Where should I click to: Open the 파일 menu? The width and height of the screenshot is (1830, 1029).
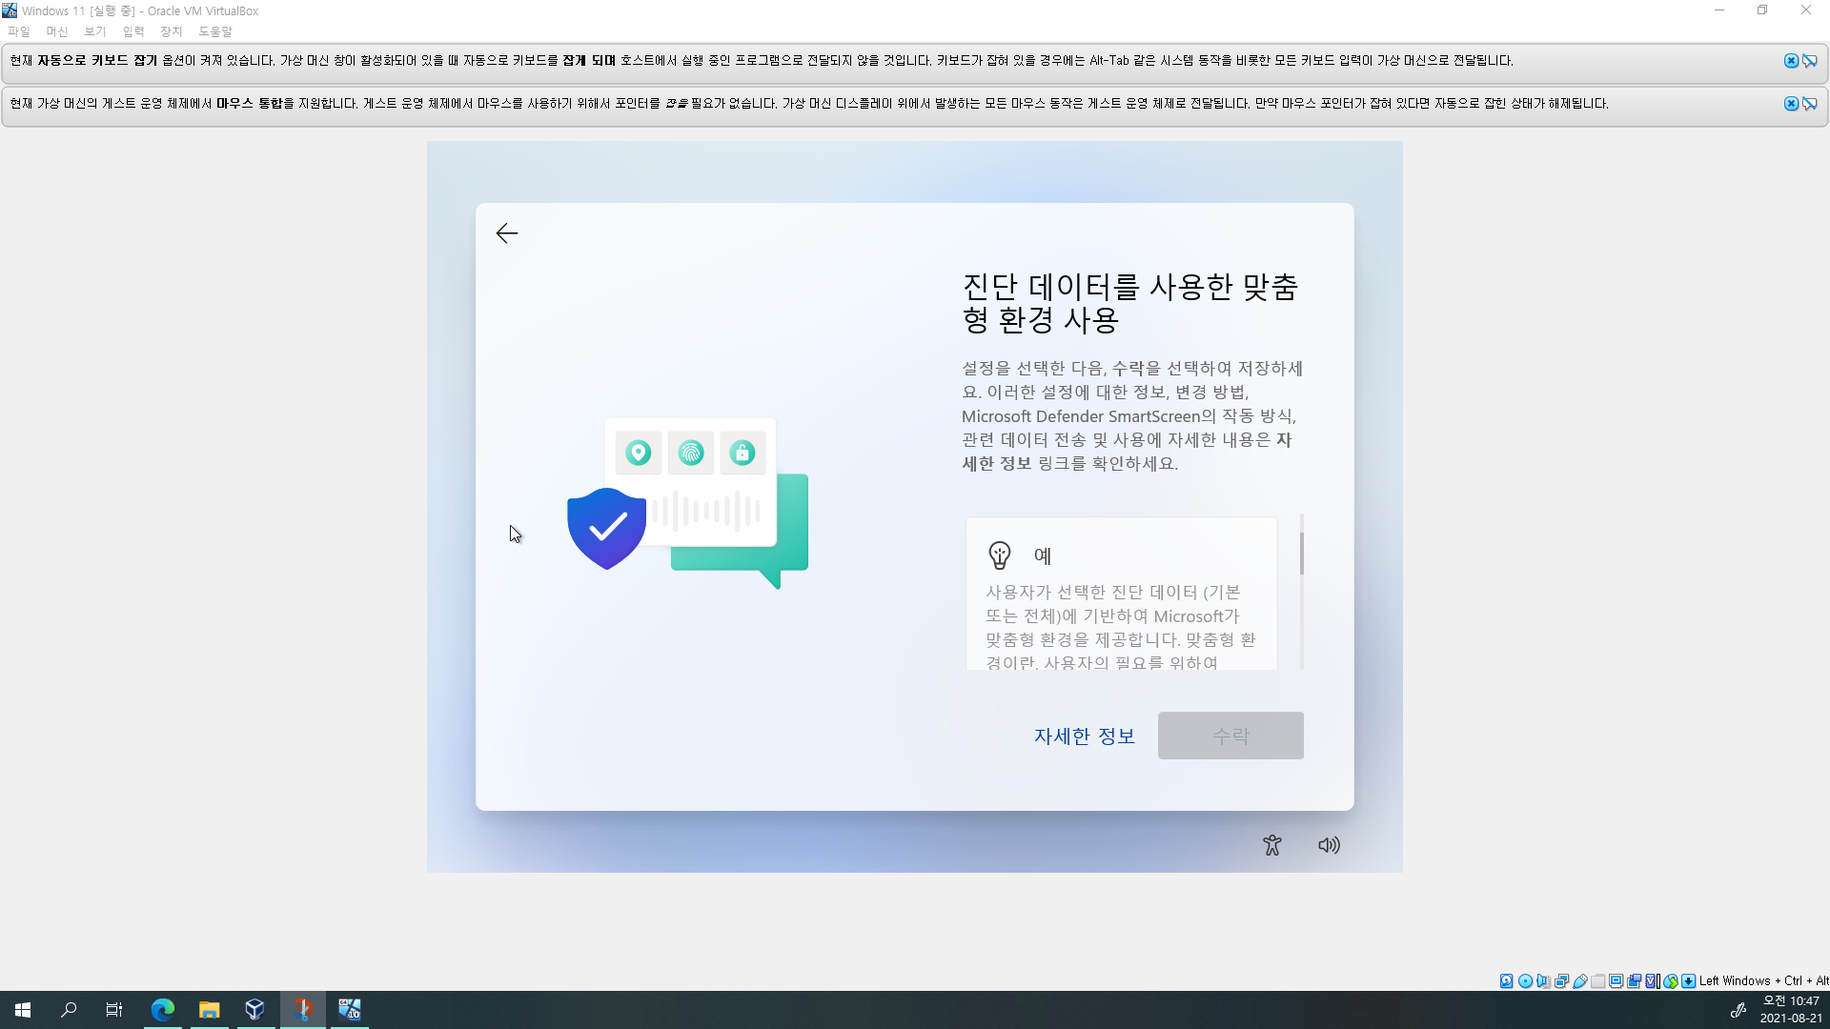click(x=19, y=31)
